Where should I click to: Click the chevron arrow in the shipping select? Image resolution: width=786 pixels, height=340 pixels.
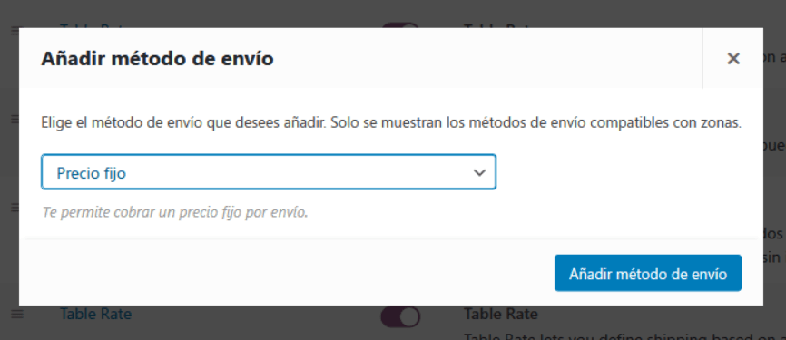[x=479, y=173]
